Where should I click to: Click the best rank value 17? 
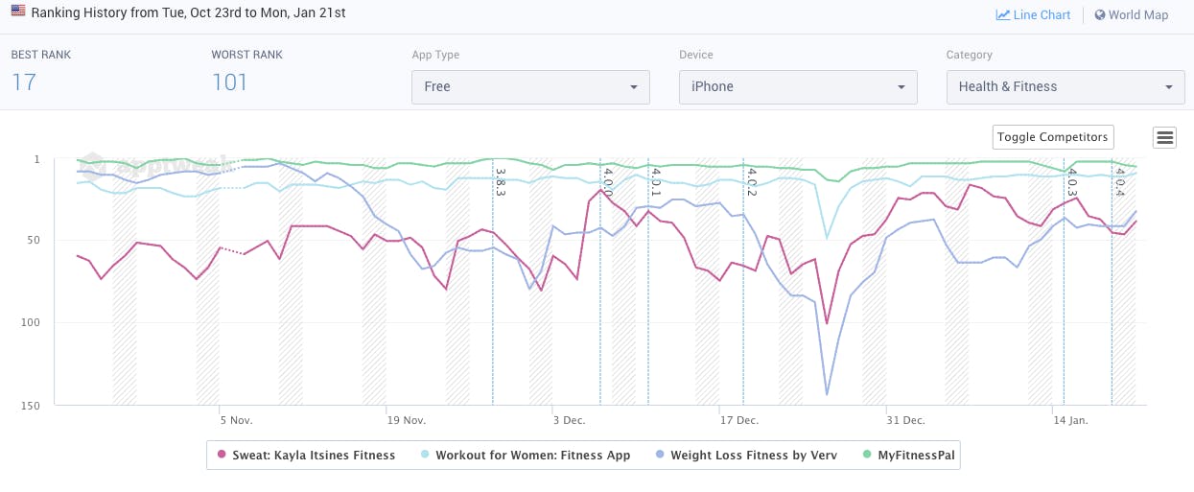pos(24,82)
